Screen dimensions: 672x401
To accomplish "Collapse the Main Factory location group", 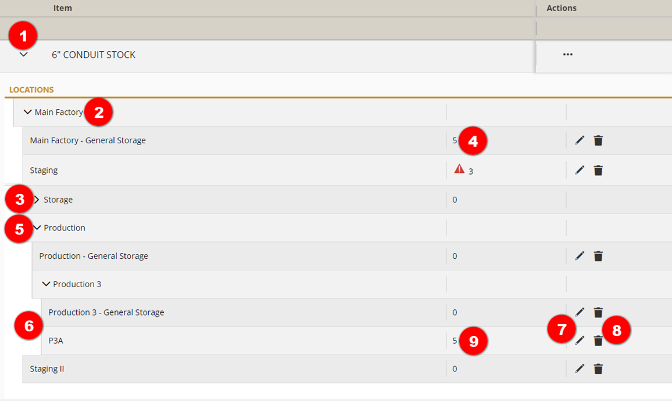I will pos(27,112).
